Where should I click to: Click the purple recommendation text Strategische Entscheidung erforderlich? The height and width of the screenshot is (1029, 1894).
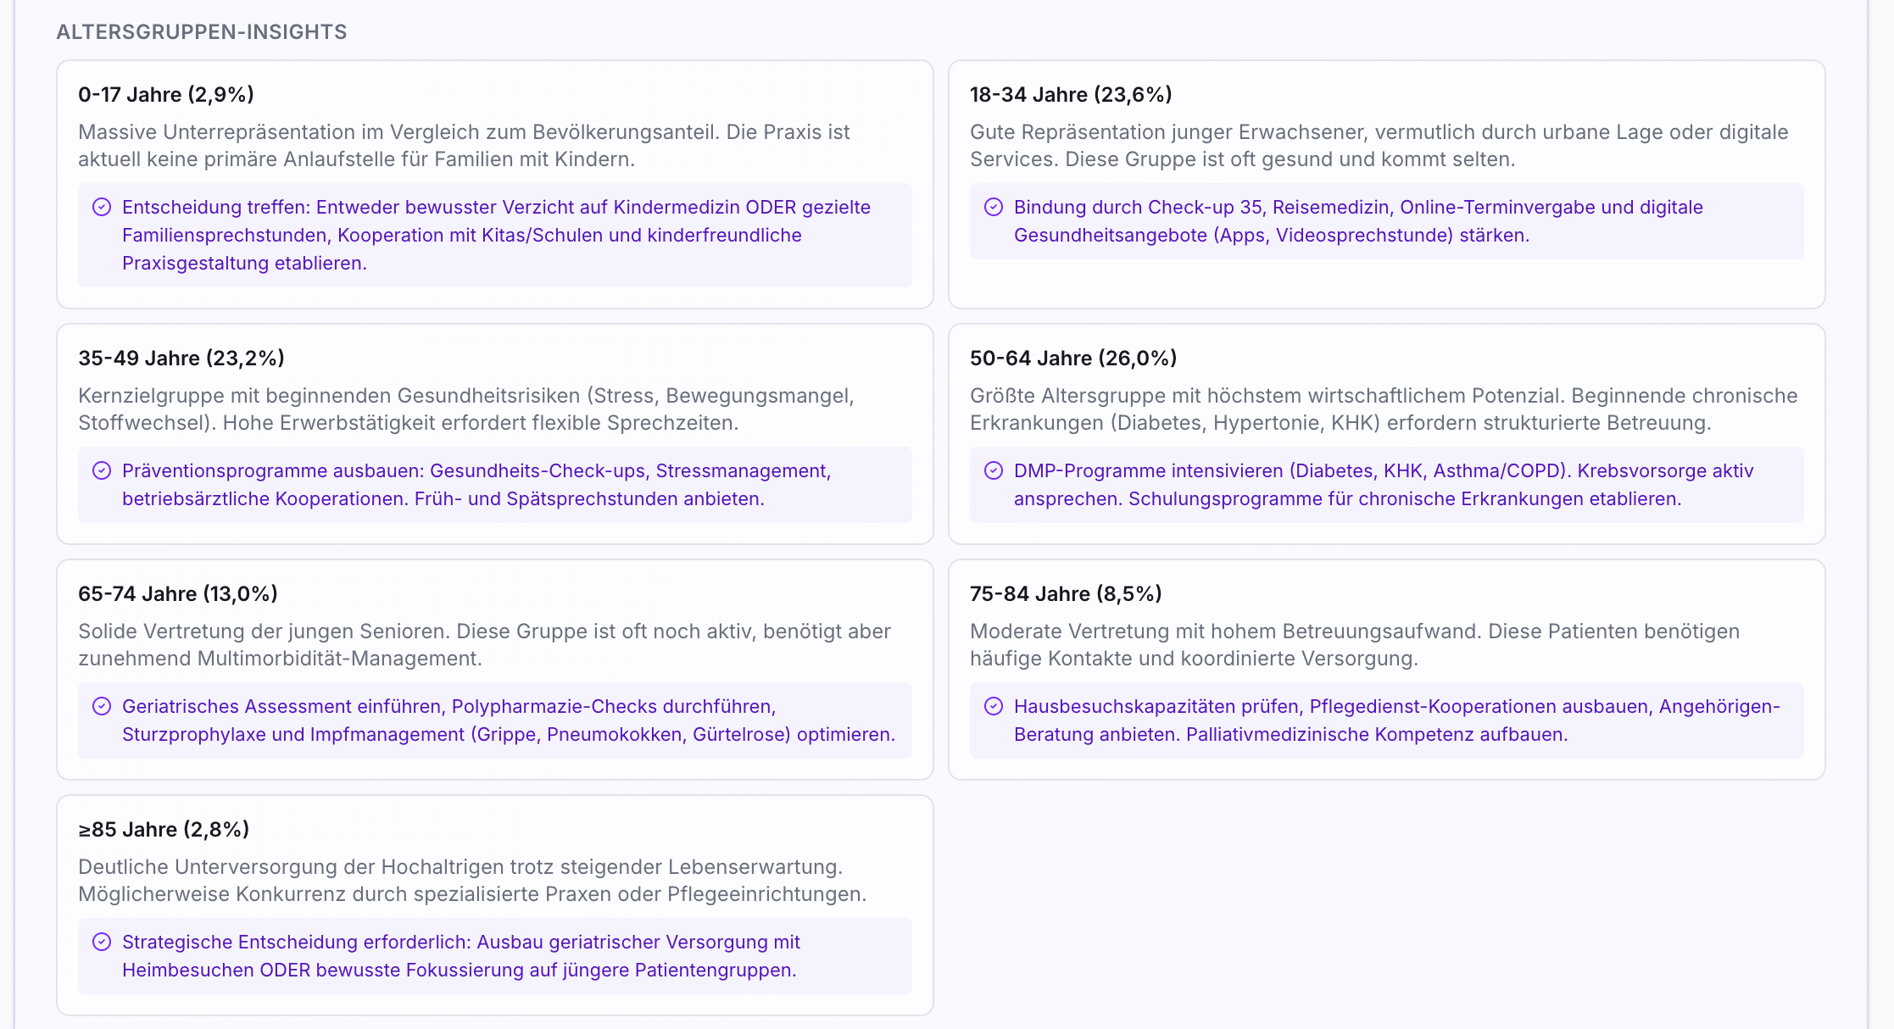coord(461,956)
